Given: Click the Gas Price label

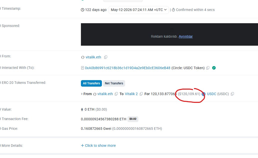Looking at the screenshot, I should (x=10, y=129).
